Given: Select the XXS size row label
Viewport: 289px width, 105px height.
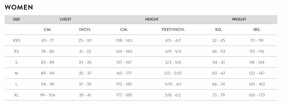Looking at the screenshot, I should point(17,40).
